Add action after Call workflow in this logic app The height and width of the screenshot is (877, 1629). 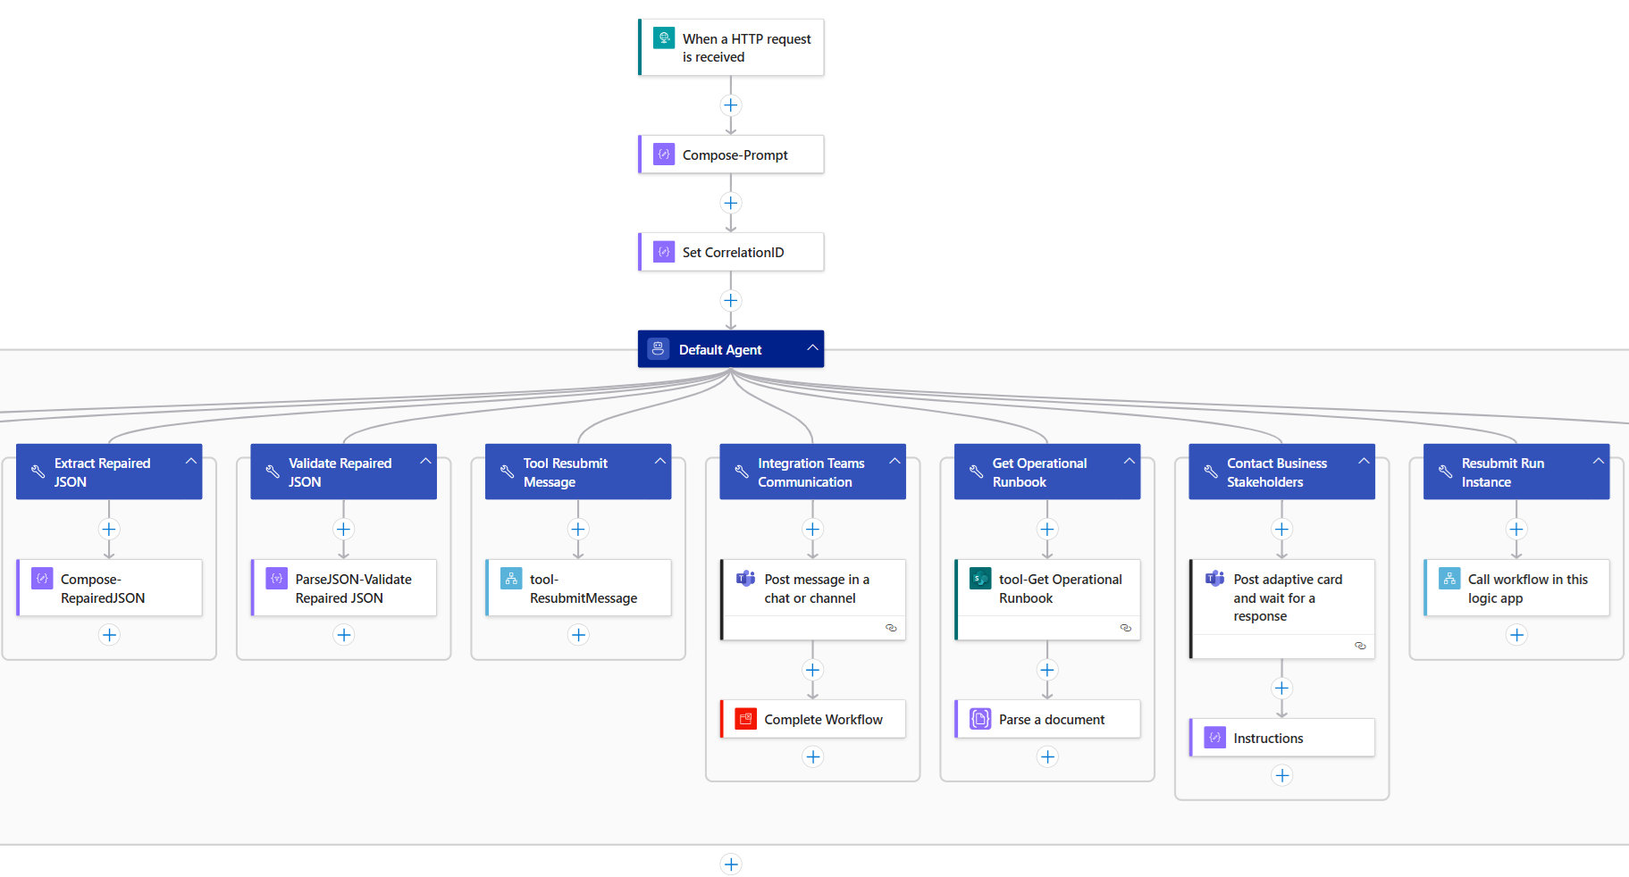(1516, 635)
